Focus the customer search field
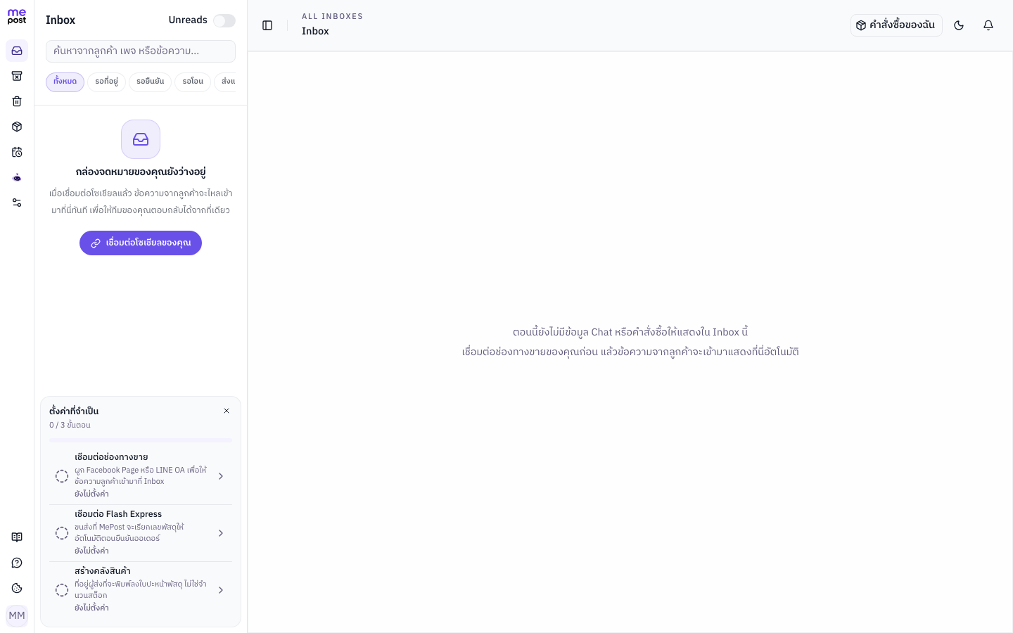1013x633 pixels. [x=141, y=51]
